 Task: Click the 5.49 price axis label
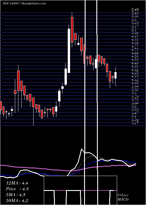135,10
